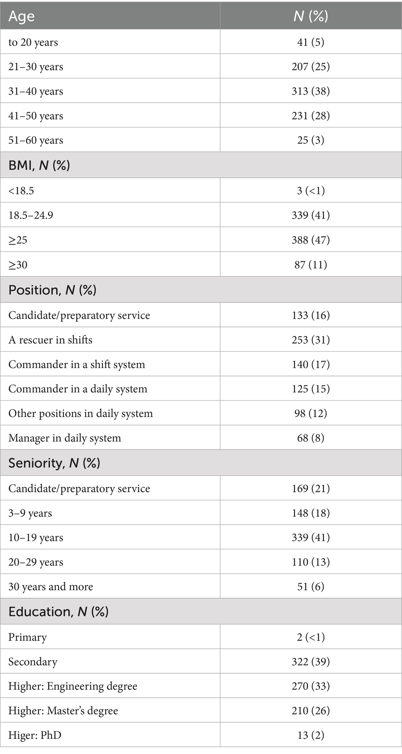Click the 30 years and more label
Viewport: 402px width, 754px height.
coord(51,587)
